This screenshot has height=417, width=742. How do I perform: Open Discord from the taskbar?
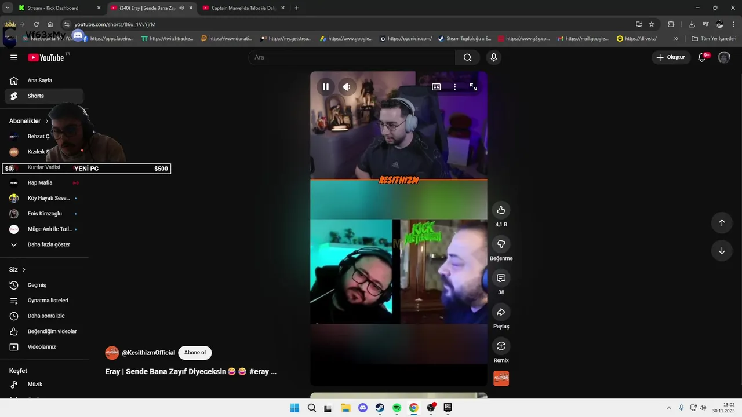363,408
